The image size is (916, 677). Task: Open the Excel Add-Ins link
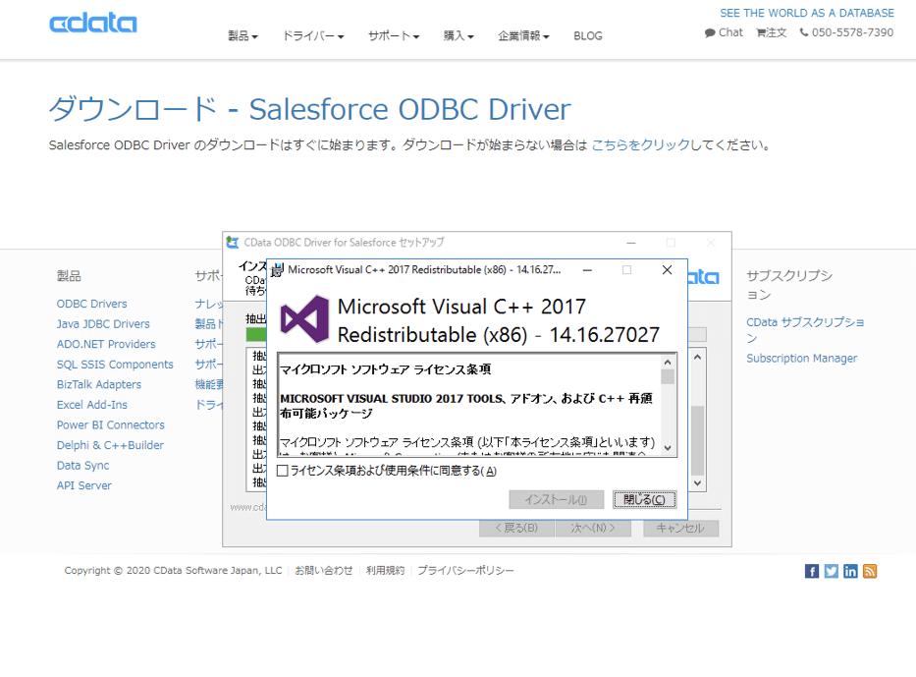tap(91, 405)
